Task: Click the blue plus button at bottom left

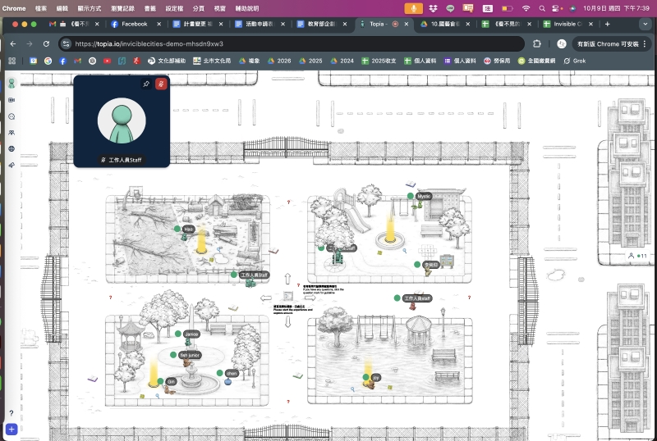Action: tap(11, 429)
